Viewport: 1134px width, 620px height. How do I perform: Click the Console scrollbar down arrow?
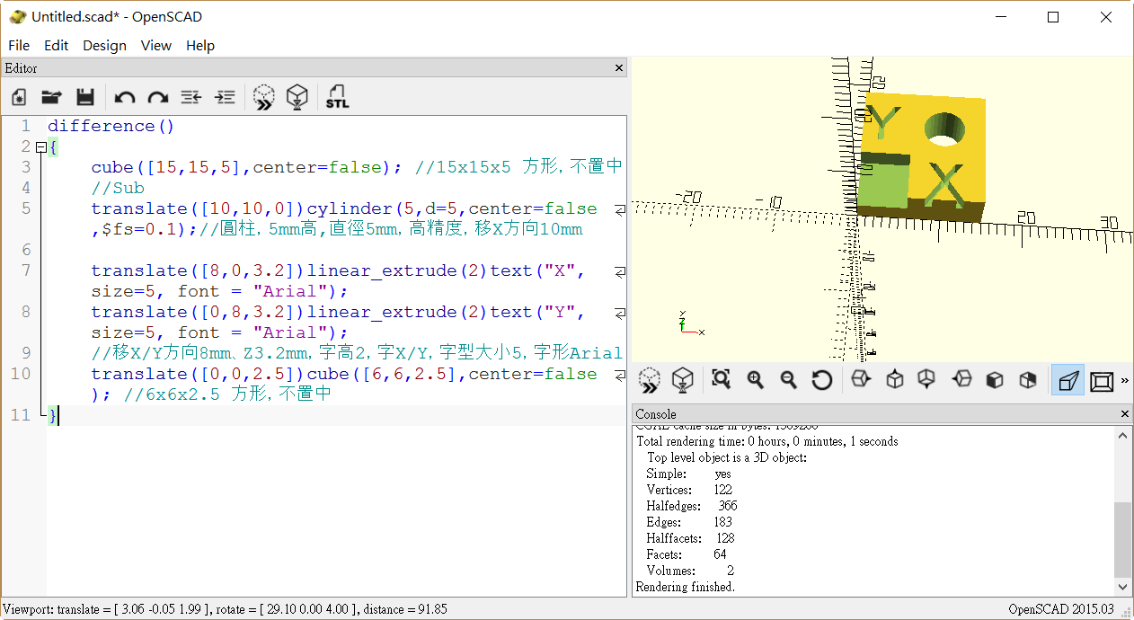[x=1123, y=587]
